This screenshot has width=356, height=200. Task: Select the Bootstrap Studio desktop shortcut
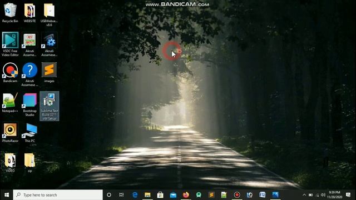click(x=29, y=104)
